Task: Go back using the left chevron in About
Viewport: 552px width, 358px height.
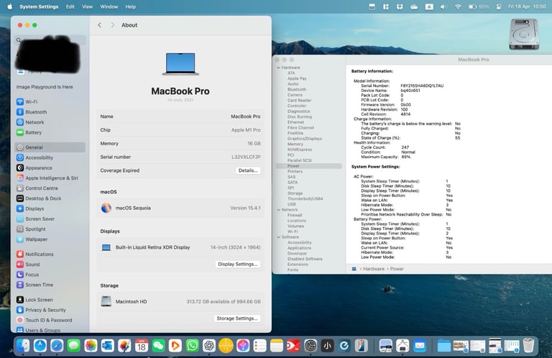Action: click(100, 25)
